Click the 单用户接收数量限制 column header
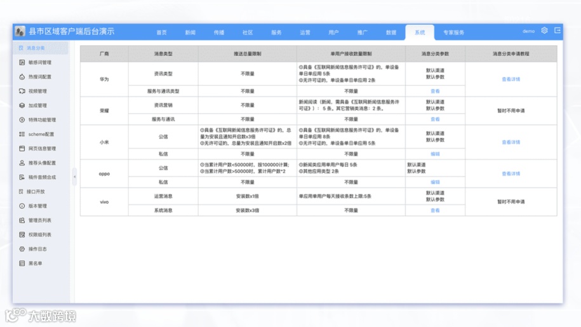The height and width of the screenshot is (327, 581). (x=351, y=54)
